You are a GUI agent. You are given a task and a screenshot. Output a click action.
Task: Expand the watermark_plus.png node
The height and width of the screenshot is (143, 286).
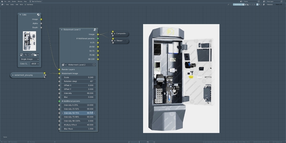13,75
